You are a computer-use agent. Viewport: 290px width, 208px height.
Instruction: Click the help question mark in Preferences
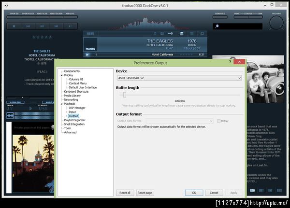[230, 62]
